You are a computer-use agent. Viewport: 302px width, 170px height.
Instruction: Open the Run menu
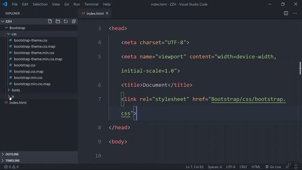(x=76, y=4)
